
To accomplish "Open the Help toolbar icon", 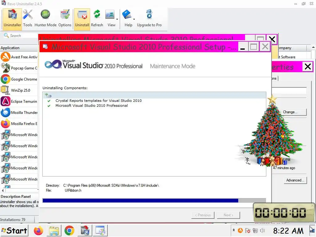I will click(x=127, y=15).
